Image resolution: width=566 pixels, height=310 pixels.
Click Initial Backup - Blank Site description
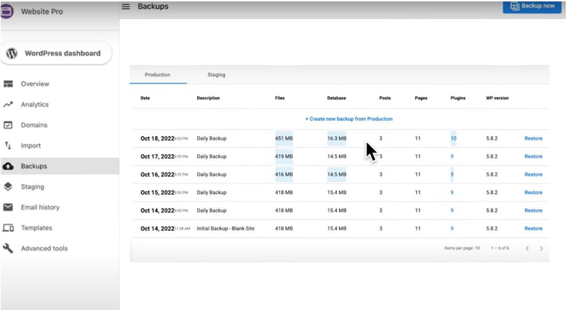226,229
